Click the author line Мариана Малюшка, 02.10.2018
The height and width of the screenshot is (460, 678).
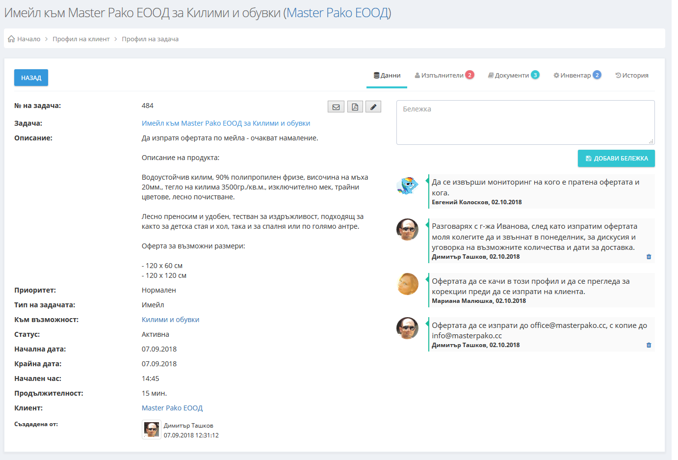pyautogui.click(x=479, y=301)
